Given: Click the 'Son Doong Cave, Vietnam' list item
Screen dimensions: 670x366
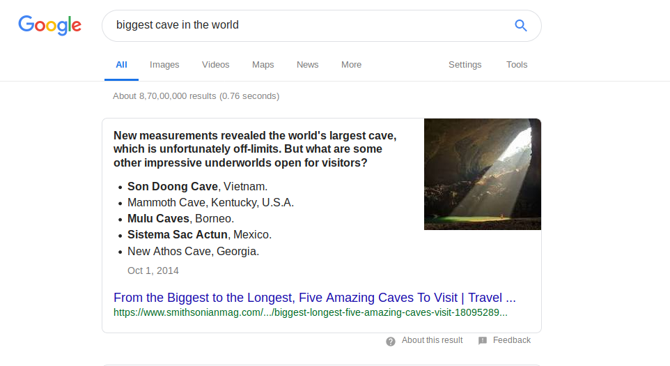Looking at the screenshot, I should tap(197, 187).
